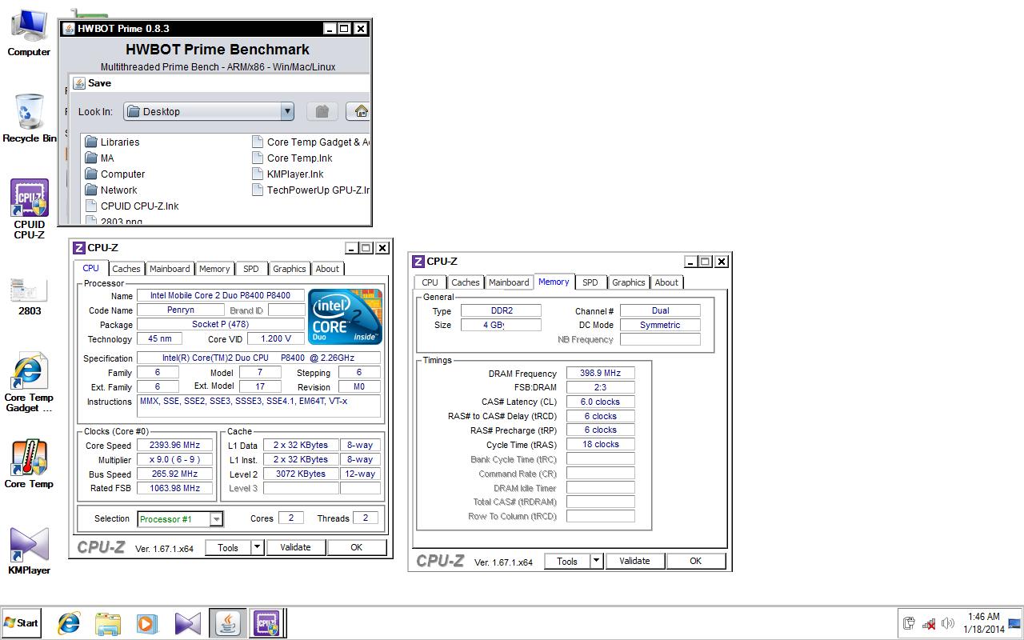Open KMPlayer from the taskbar
Screen dimensions: 1024x640
click(187, 623)
